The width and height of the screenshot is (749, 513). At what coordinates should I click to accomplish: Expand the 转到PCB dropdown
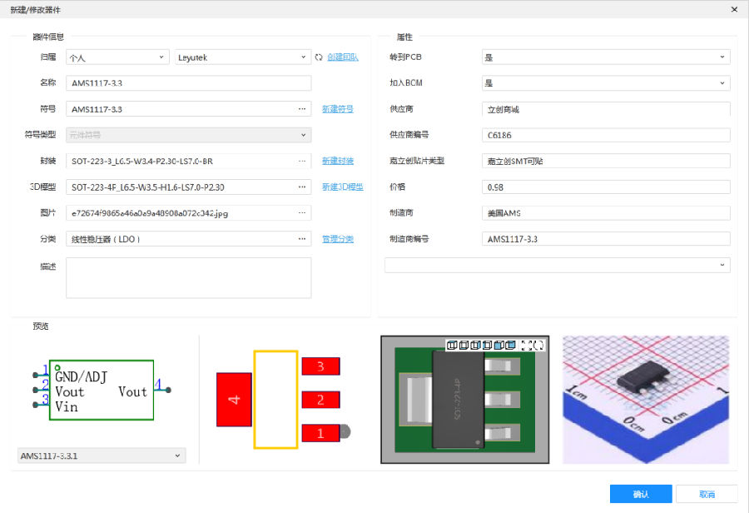(x=606, y=57)
